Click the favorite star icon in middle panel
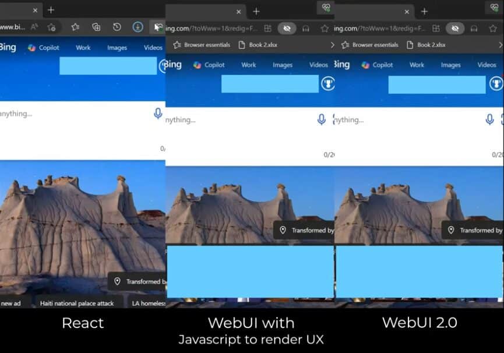 pyautogui.click(x=325, y=29)
